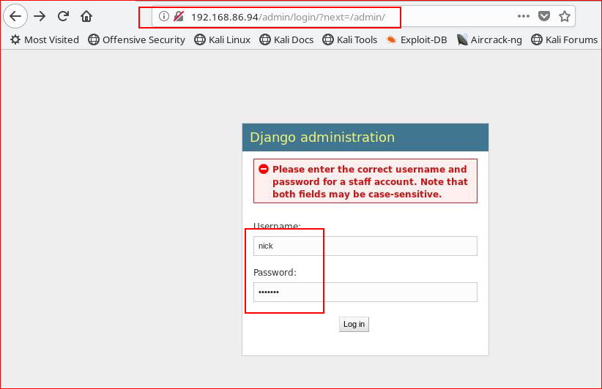
Task: Show site information icon in address bar
Action: pos(164,16)
